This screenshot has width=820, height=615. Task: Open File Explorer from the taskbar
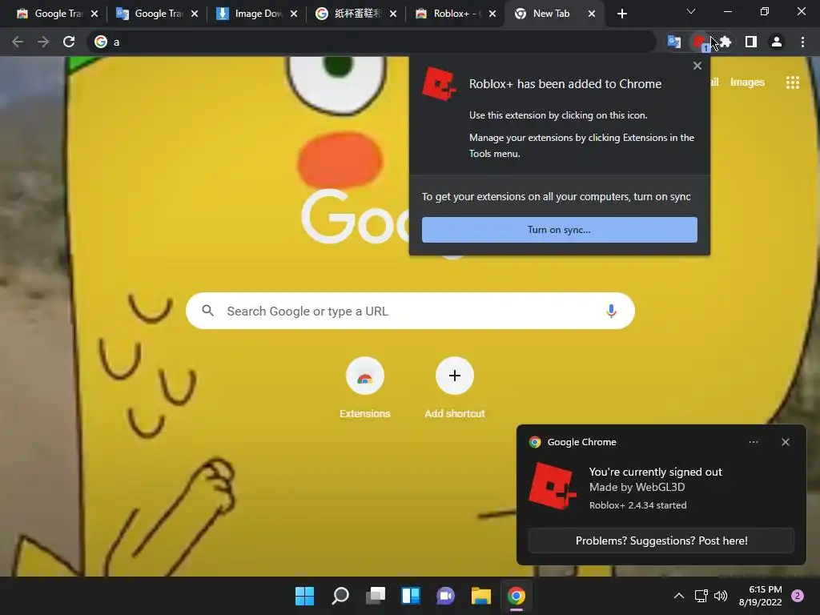pyautogui.click(x=480, y=596)
